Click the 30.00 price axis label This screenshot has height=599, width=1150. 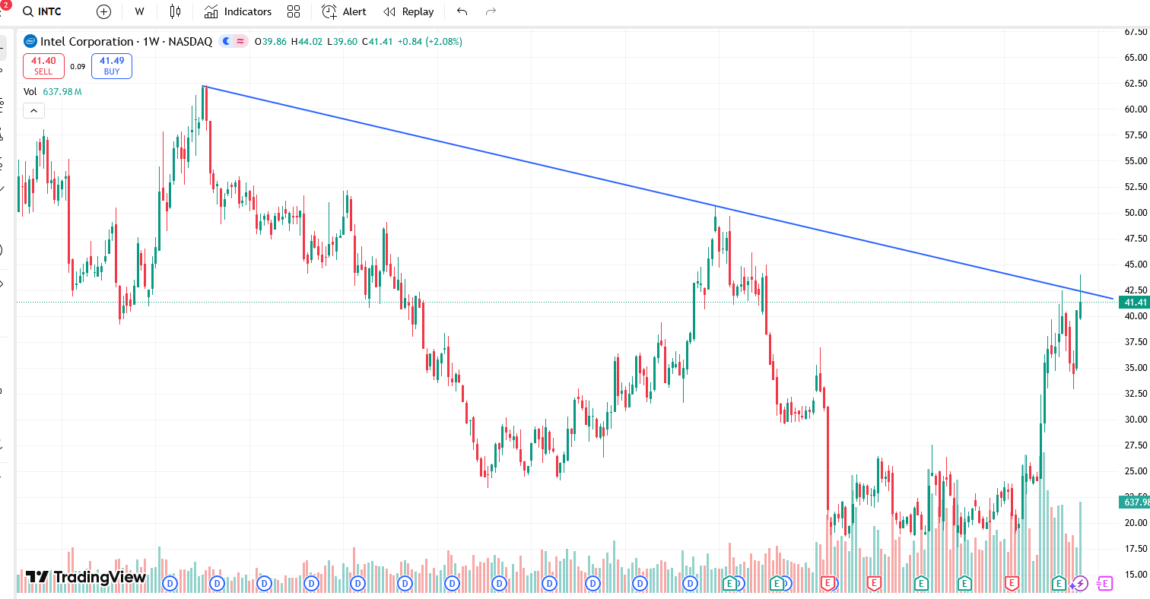point(1136,420)
